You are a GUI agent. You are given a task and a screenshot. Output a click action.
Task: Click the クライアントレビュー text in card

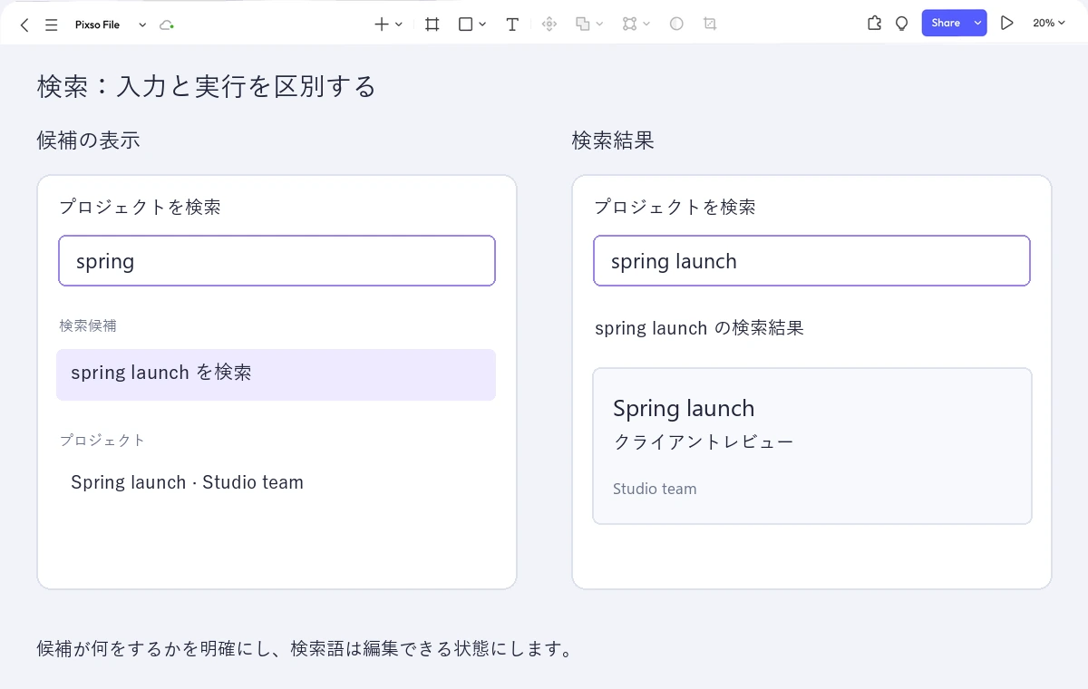[704, 442]
